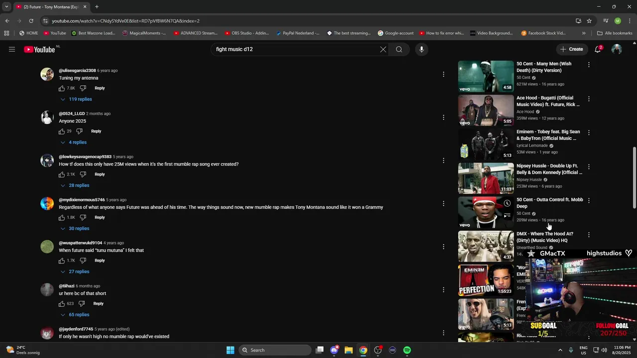Reload the page in Chrome
This screenshot has height=358, width=637.
[31, 21]
